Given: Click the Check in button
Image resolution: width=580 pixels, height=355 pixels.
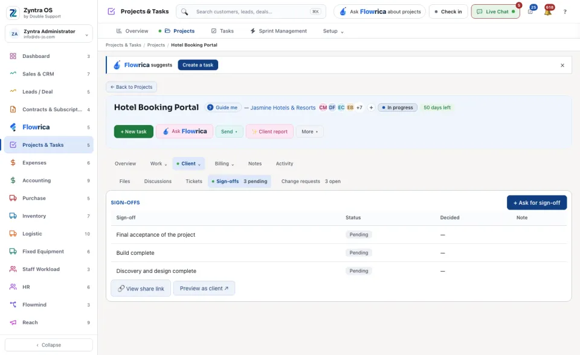Looking at the screenshot, I should [x=448, y=12].
